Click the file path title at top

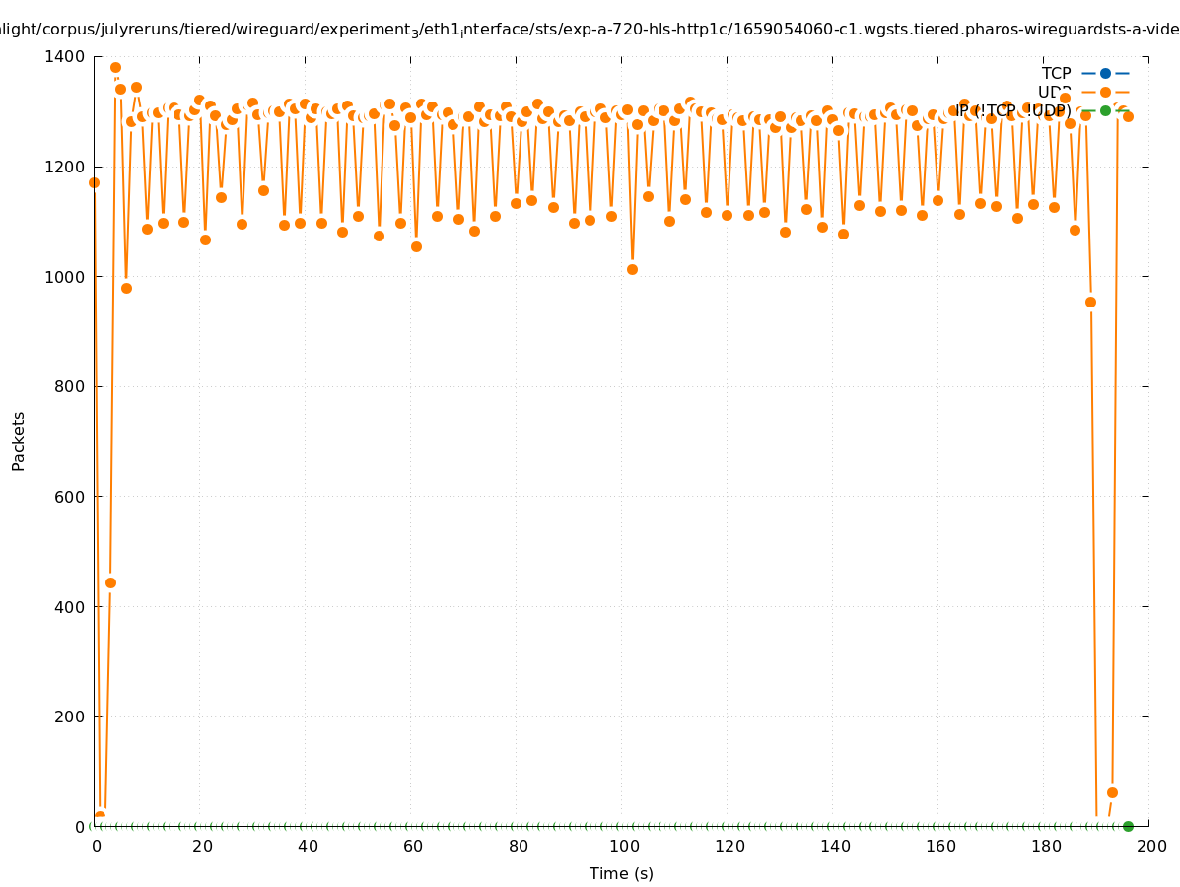pos(590,30)
